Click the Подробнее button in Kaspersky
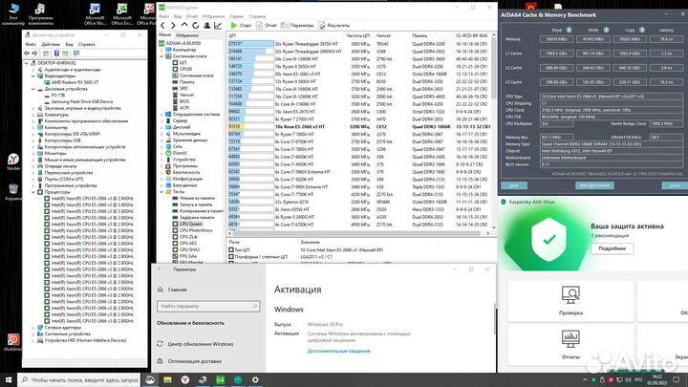 point(613,248)
